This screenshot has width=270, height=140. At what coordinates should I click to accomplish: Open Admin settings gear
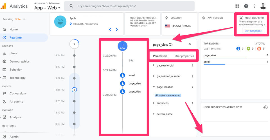pos(4,137)
